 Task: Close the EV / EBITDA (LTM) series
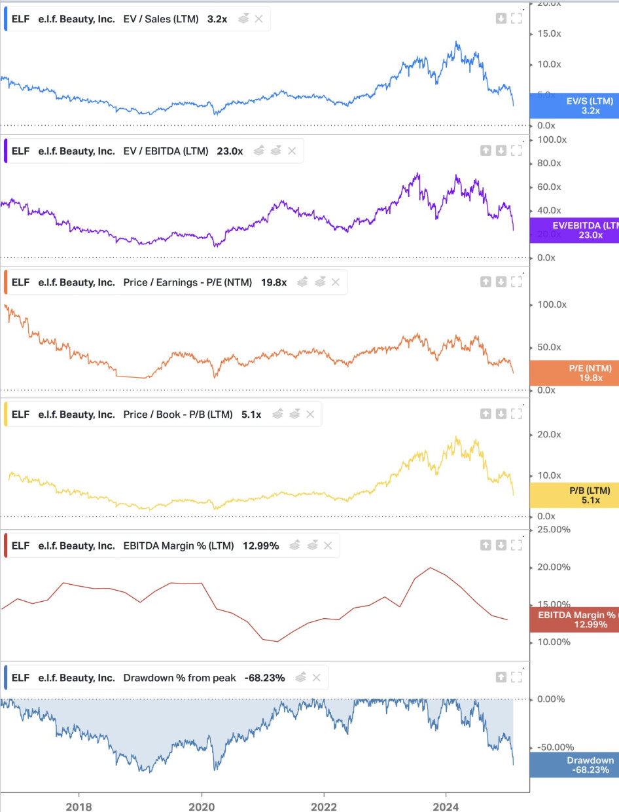coord(292,151)
